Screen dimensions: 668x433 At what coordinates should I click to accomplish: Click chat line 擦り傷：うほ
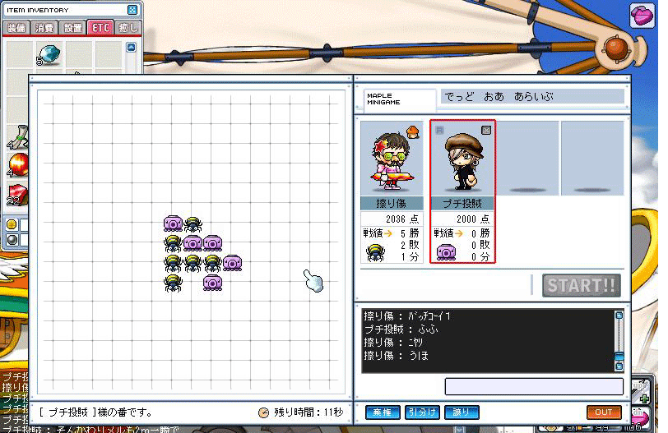click(397, 356)
